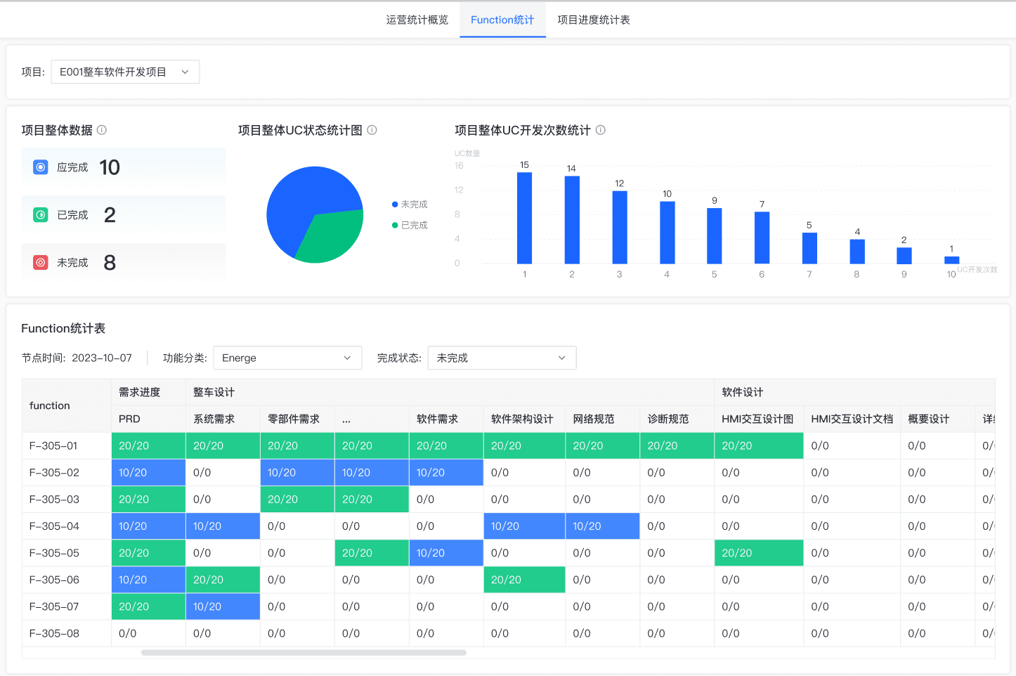
Task: Expand the 功能分类 dropdown showing Energe
Action: point(287,358)
